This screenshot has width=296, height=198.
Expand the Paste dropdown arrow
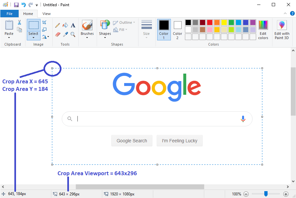pos(9,38)
